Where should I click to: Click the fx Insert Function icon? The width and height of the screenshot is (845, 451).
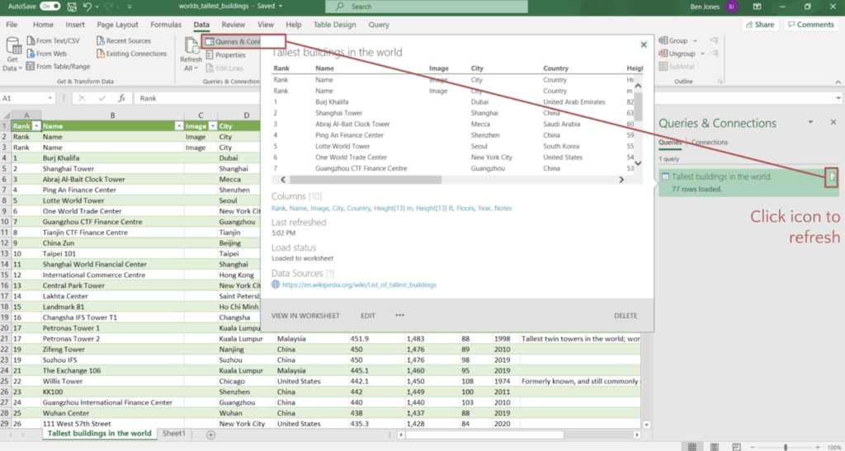click(x=122, y=98)
